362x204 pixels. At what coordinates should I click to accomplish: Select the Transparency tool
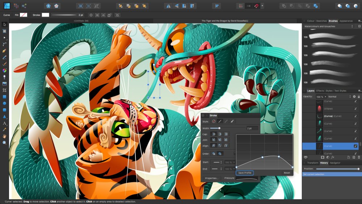click(4, 77)
